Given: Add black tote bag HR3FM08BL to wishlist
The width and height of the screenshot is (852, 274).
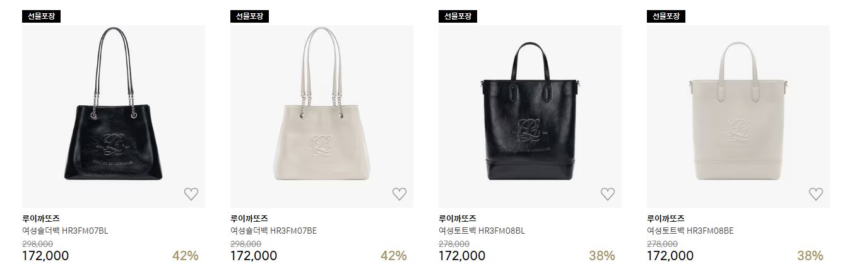Looking at the screenshot, I should click(x=608, y=194).
